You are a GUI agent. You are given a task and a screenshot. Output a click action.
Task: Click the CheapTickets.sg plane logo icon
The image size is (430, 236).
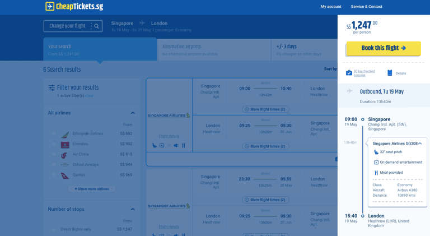pos(50,6)
